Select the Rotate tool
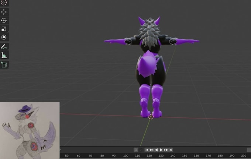 pos(4,21)
